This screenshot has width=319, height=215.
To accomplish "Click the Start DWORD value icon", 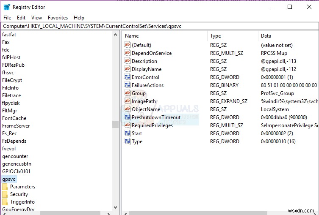I will click(x=128, y=133).
